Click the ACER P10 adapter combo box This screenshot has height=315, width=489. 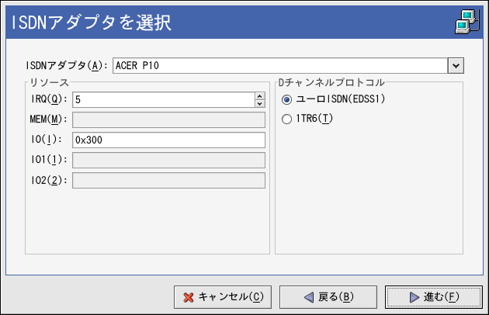coord(279,65)
